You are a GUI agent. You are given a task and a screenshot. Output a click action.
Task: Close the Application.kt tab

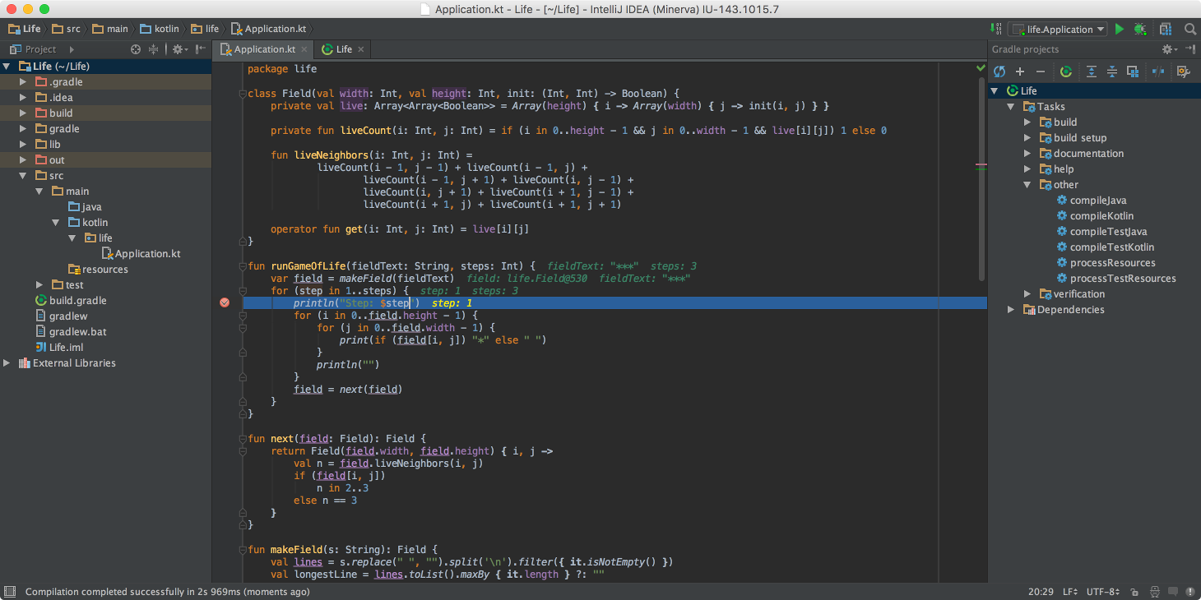(306, 49)
